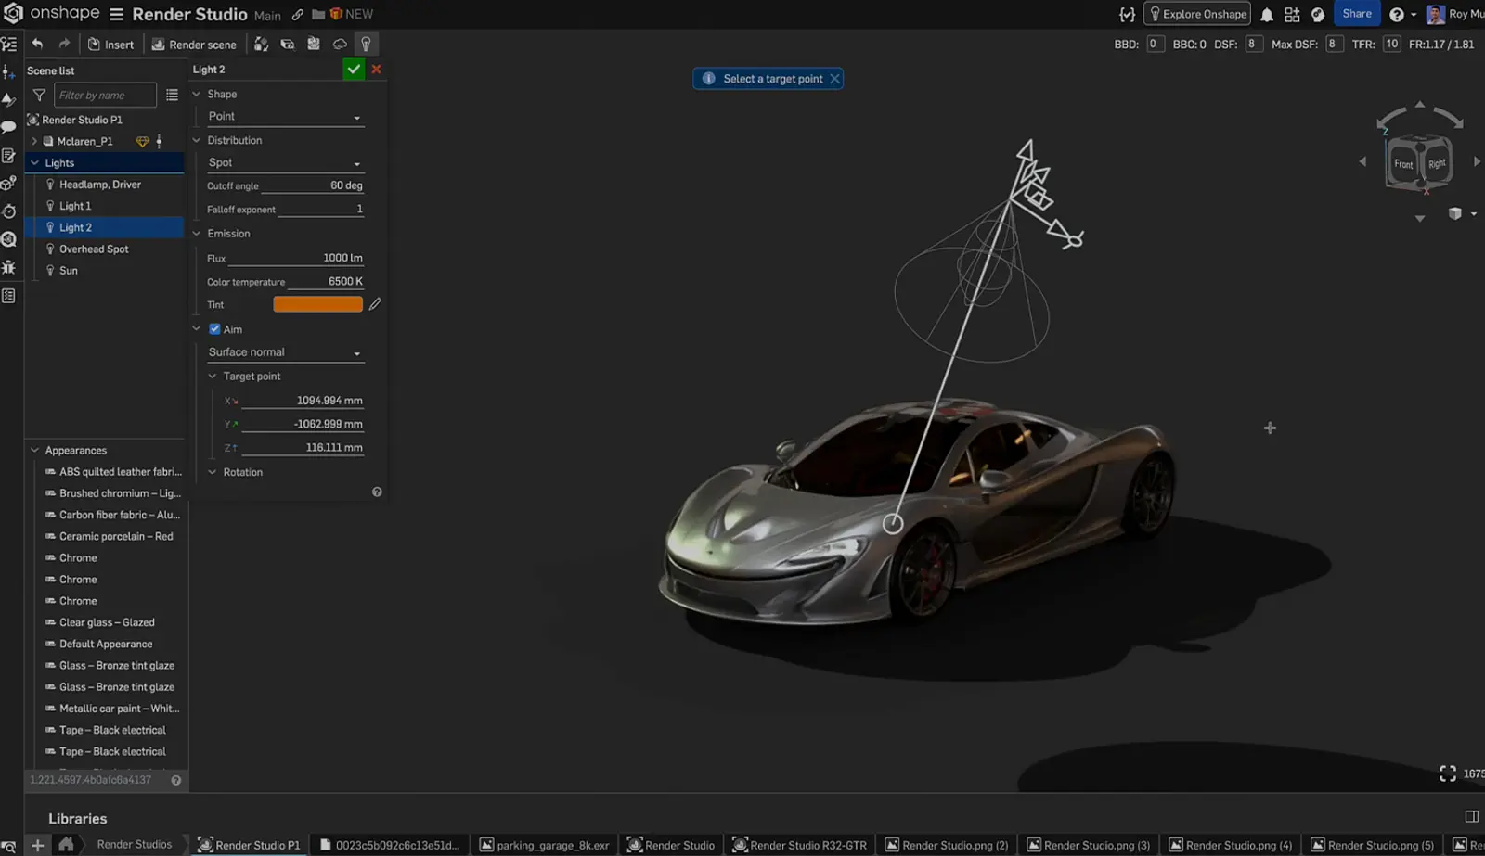The image size is (1485, 856).
Task: Add new tab with plus icon
Action: point(37,845)
